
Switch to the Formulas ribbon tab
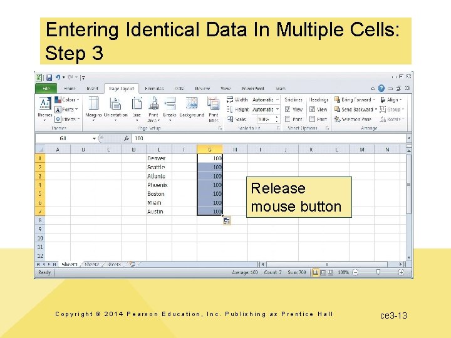coord(154,88)
